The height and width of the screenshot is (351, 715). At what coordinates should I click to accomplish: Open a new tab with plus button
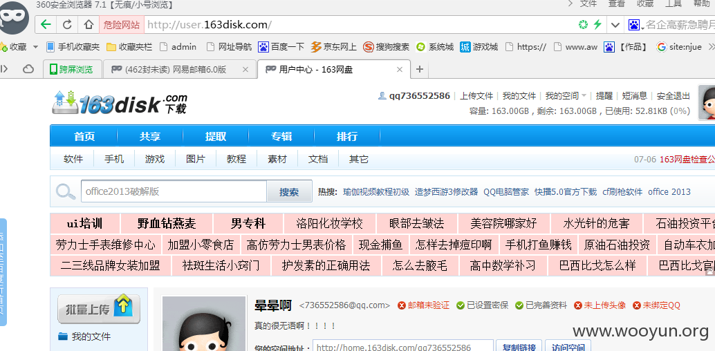(x=420, y=69)
